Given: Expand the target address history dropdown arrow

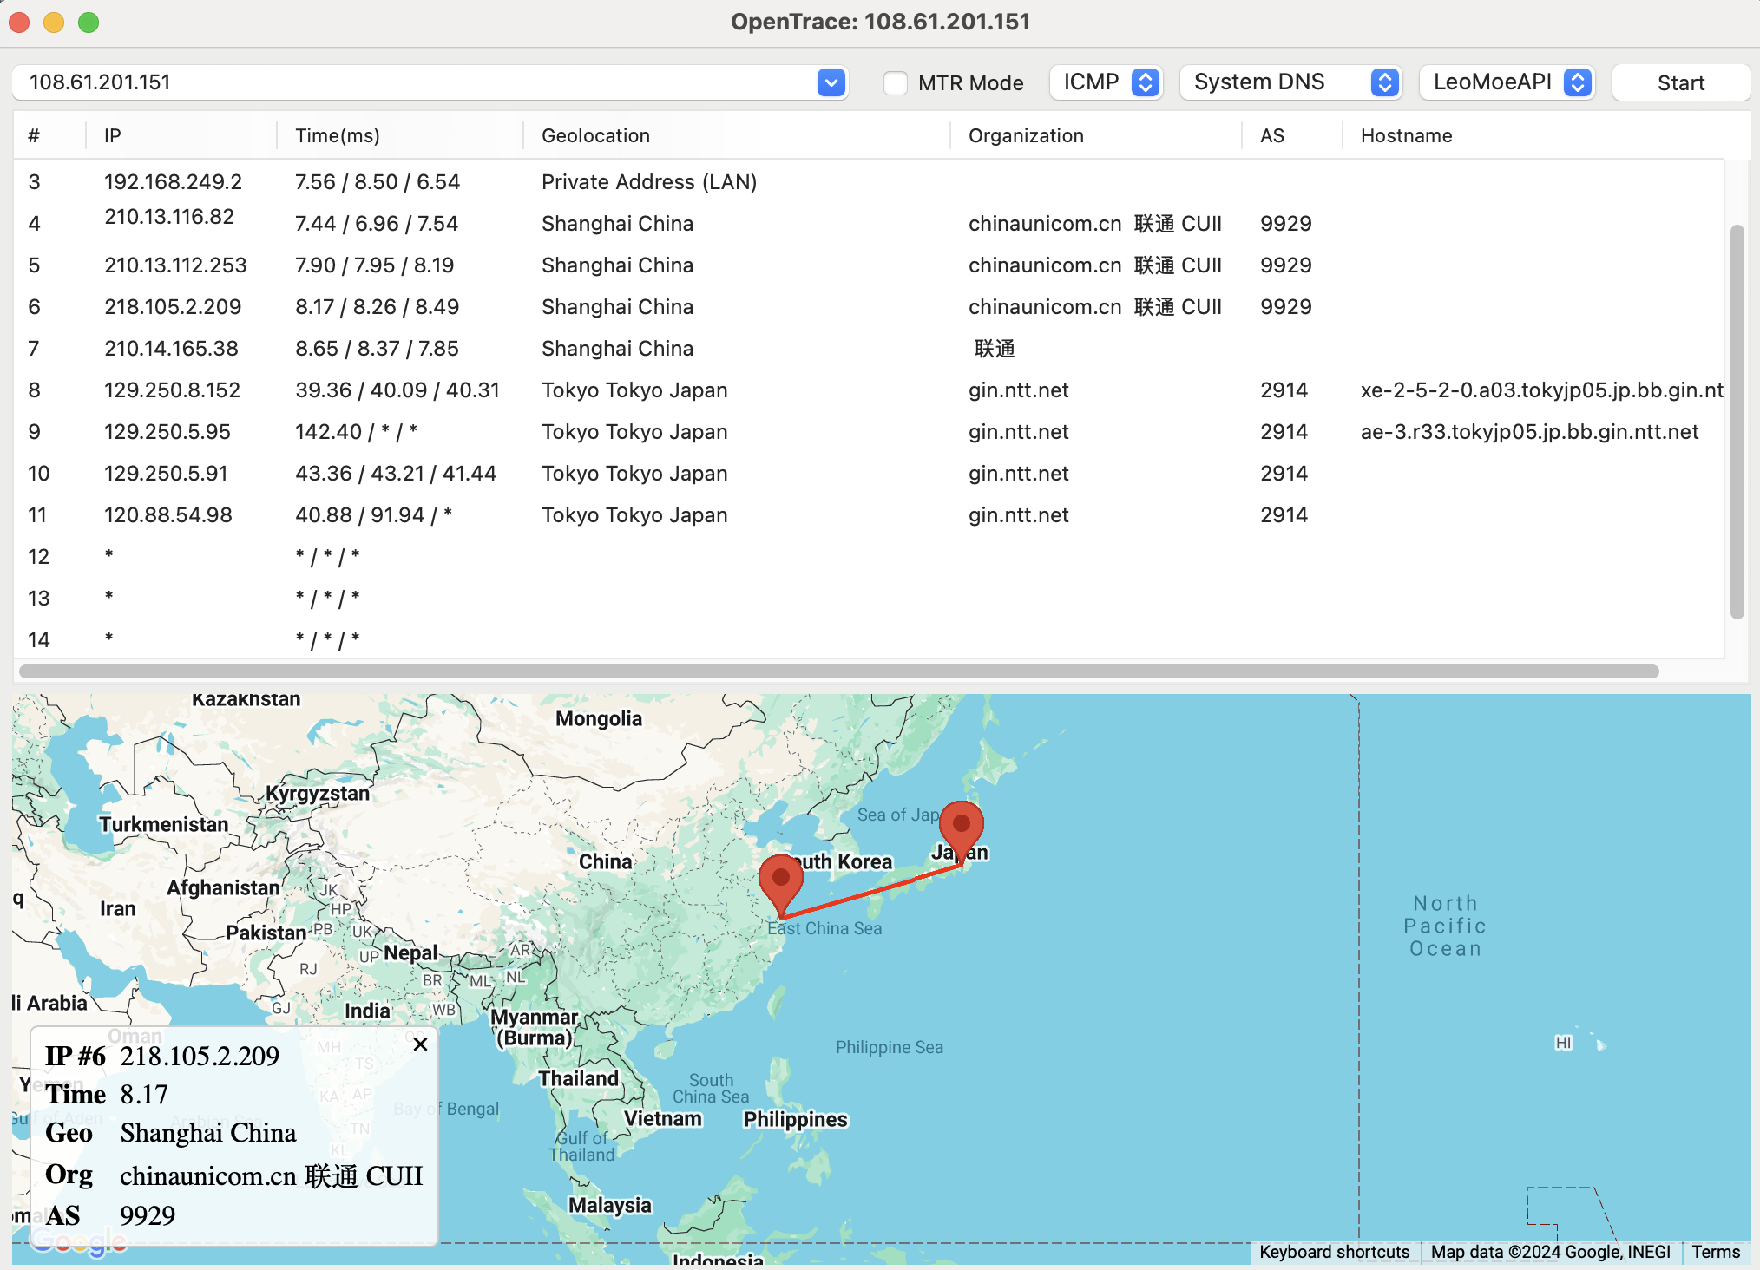Looking at the screenshot, I should 831,83.
